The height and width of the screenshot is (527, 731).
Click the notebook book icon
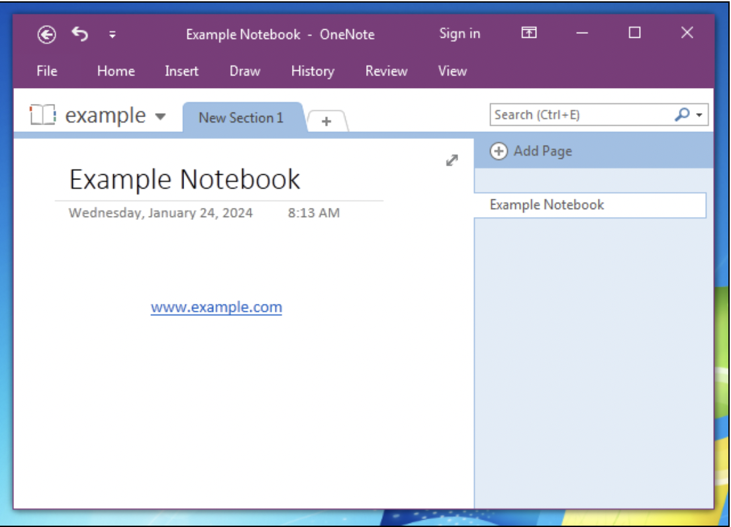[x=42, y=115]
